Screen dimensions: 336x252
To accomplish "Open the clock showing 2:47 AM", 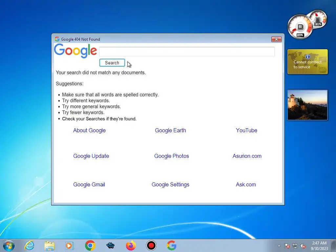I will pyautogui.click(x=319, y=245).
